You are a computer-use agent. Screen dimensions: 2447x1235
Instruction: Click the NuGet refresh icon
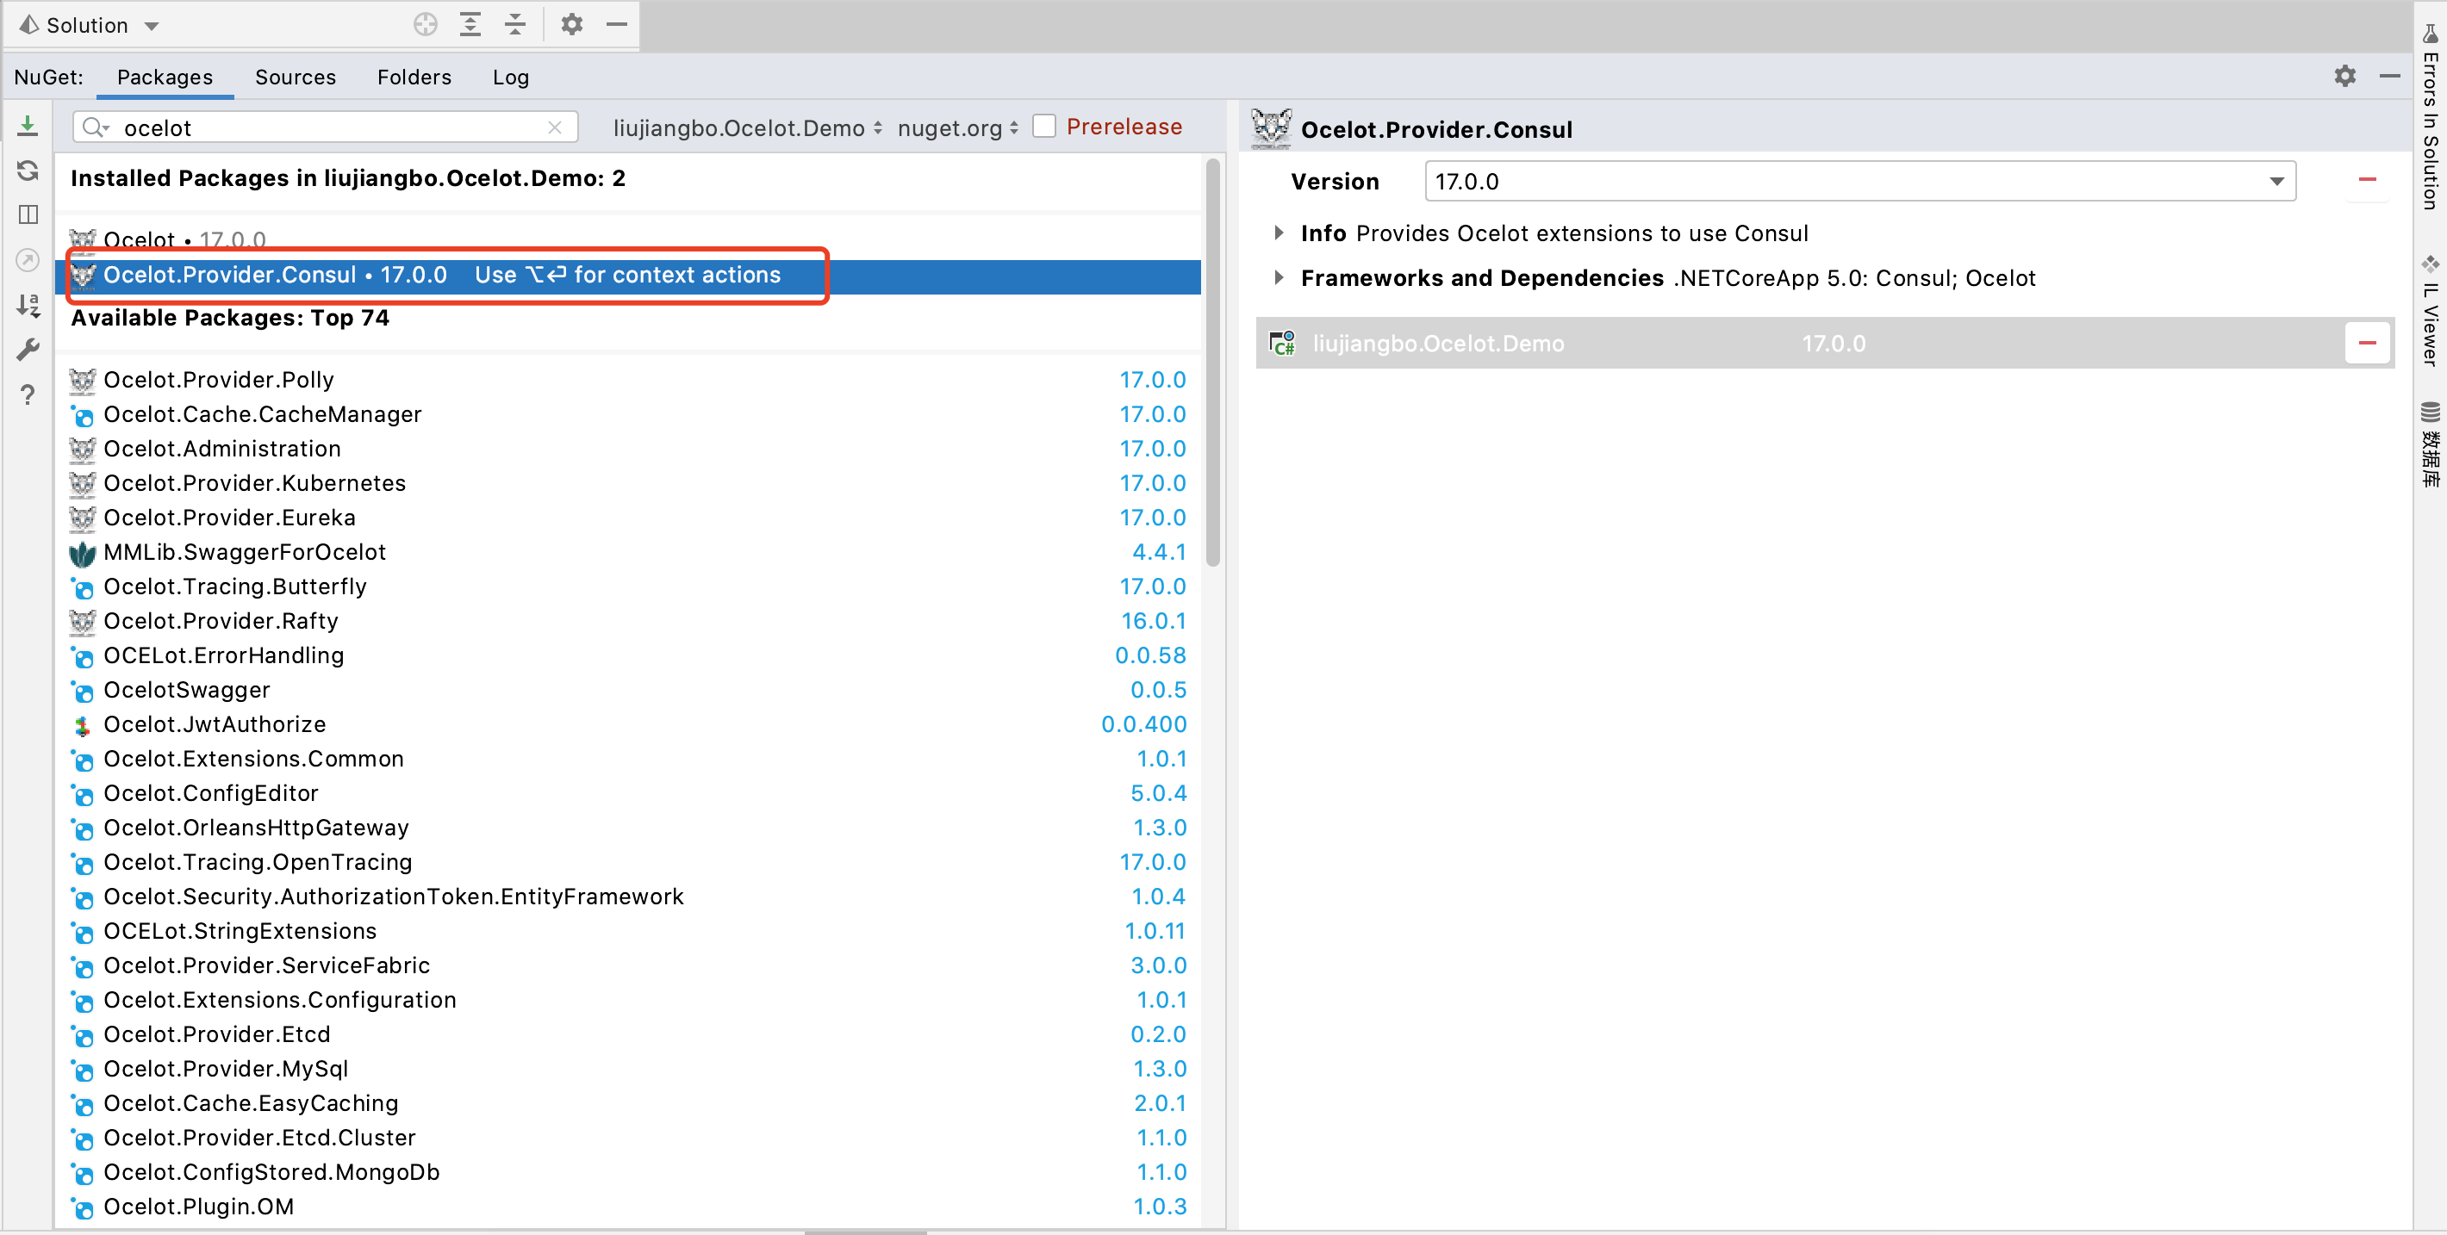click(x=28, y=170)
